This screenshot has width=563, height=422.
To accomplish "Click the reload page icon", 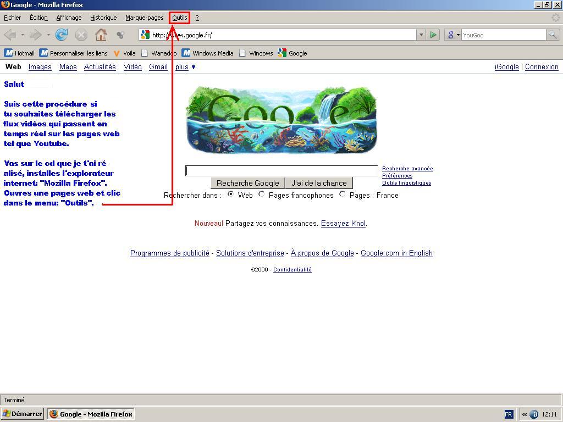I will click(x=62, y=35).
